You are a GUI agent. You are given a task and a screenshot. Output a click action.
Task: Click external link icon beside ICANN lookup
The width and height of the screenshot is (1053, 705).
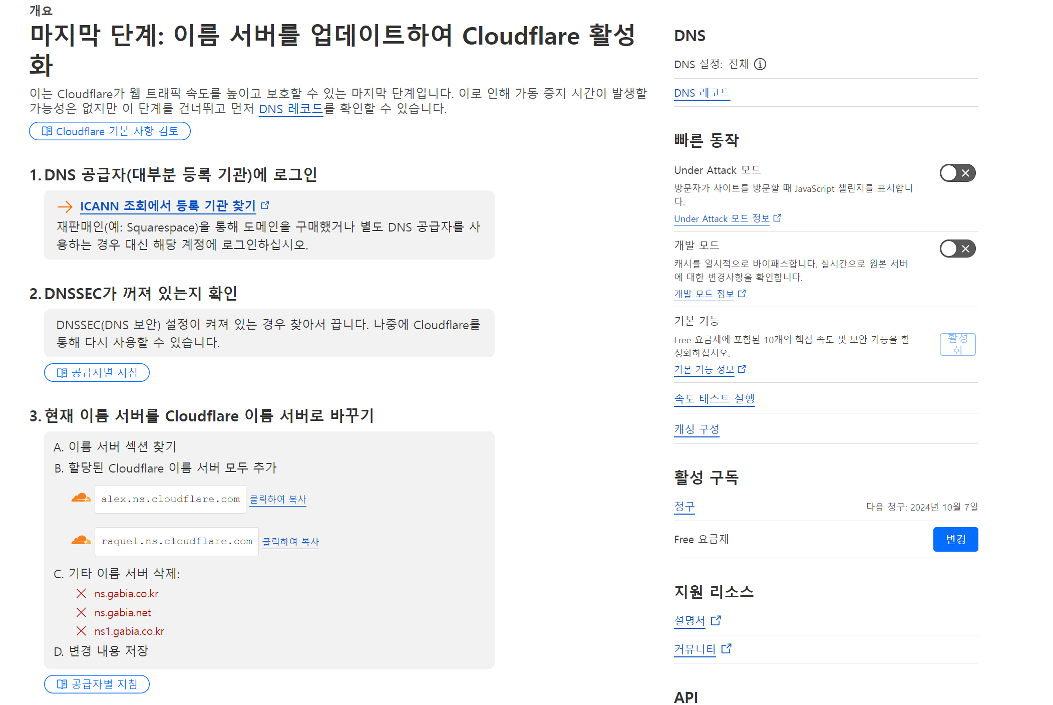click(x=265, y=205)
